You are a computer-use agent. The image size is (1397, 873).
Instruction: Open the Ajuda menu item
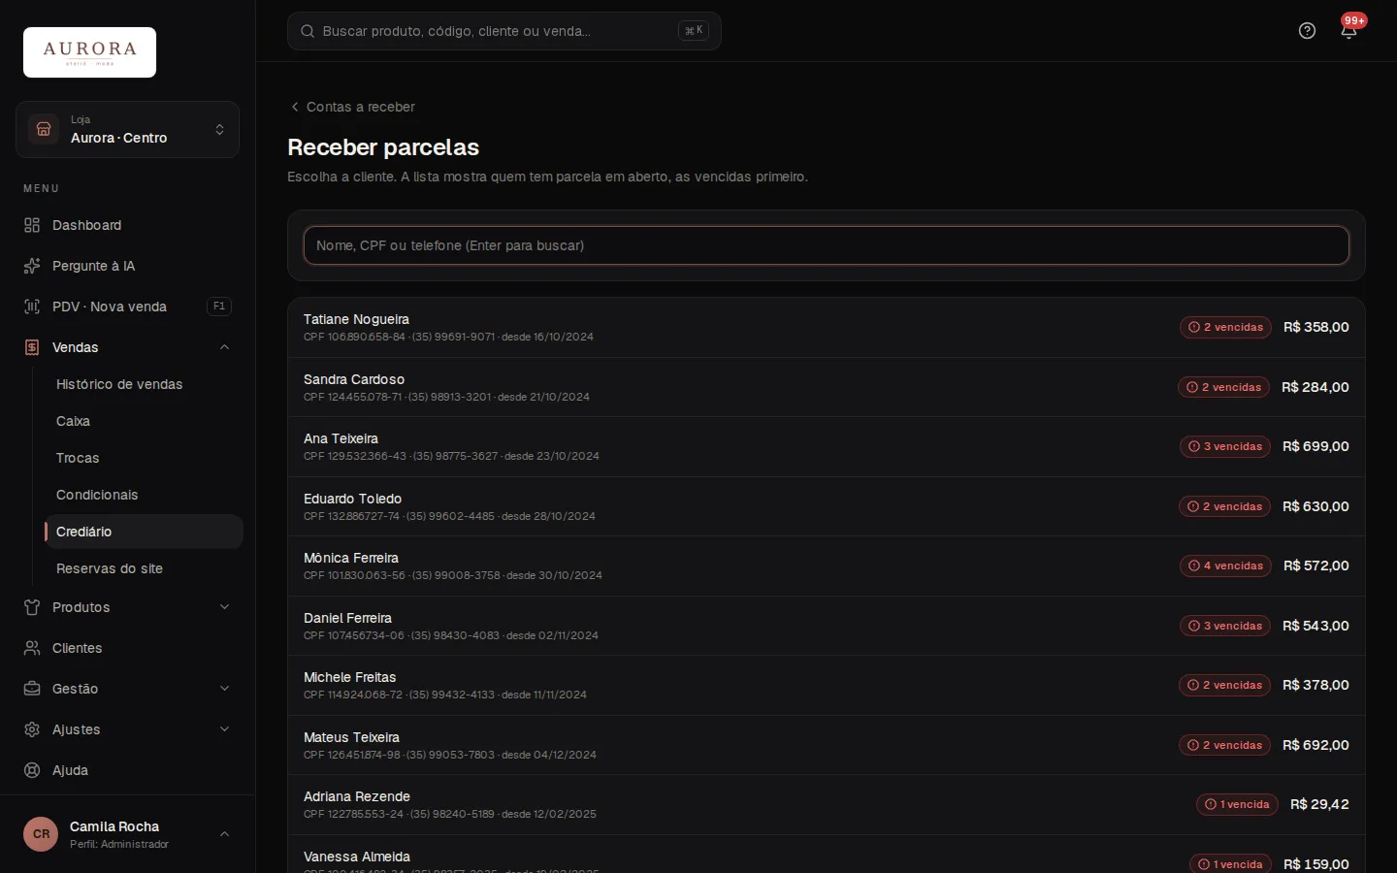(x=127, y=770)
